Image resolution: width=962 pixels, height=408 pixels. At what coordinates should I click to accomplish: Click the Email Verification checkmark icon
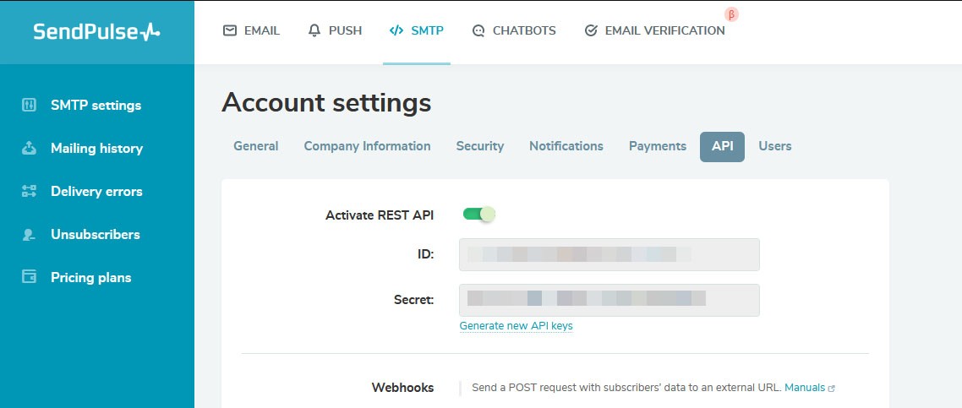pyautogui.click(x=591, y=30)
